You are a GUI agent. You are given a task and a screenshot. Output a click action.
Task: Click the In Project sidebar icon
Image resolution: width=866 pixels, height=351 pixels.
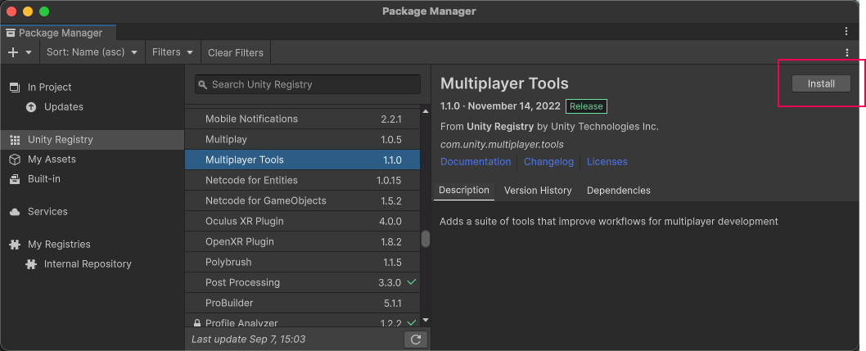click(x=14, y=88)
